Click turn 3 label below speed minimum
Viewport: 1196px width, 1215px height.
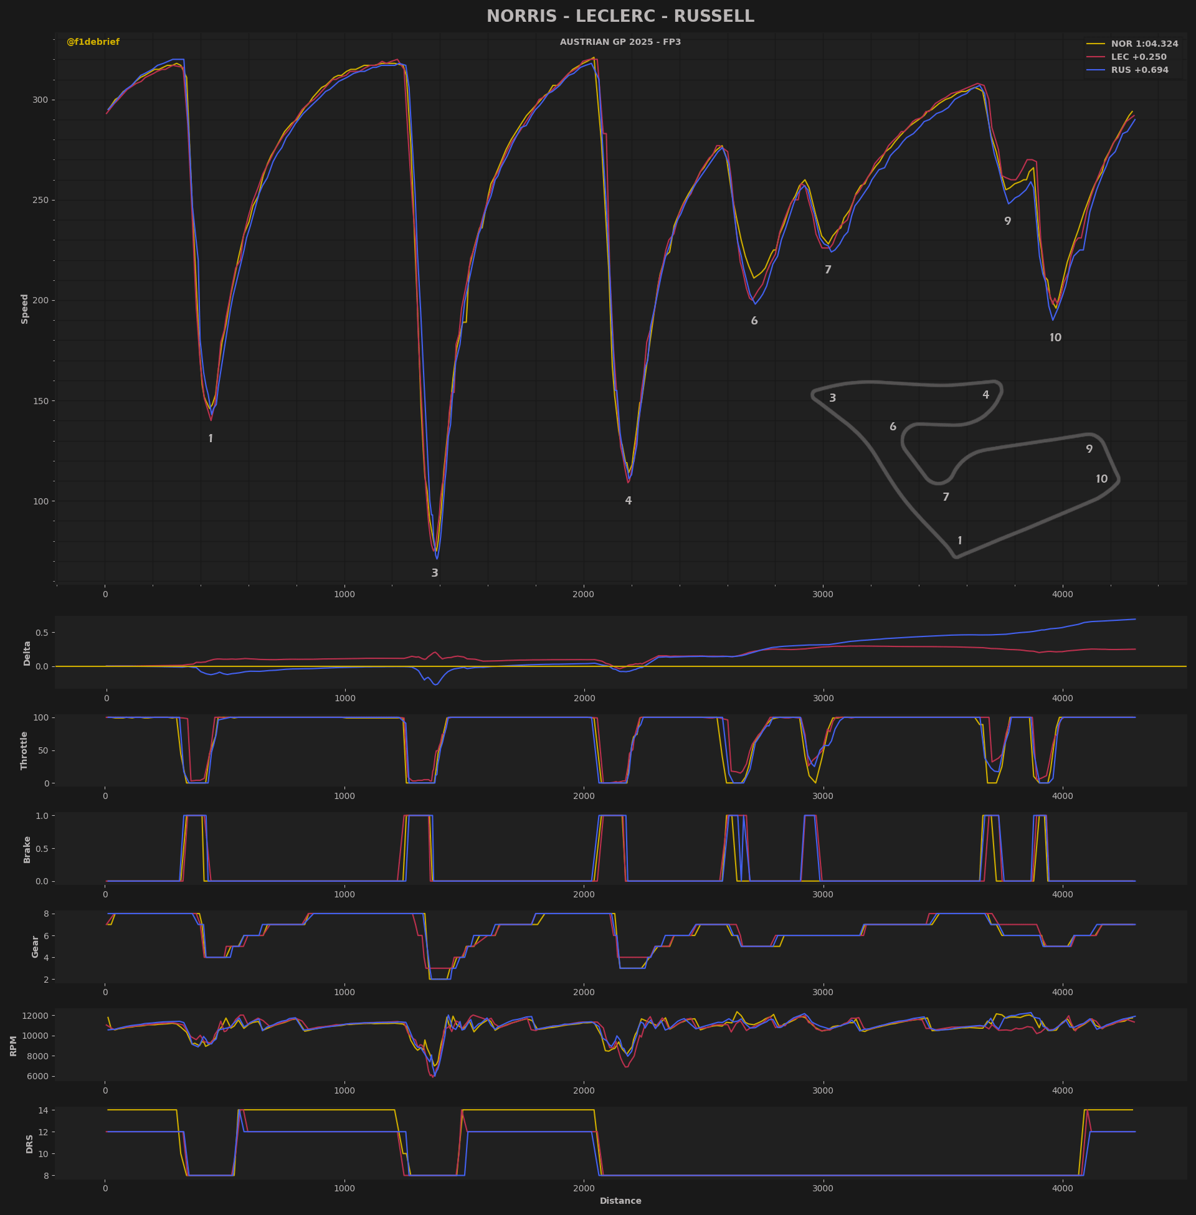435,574
